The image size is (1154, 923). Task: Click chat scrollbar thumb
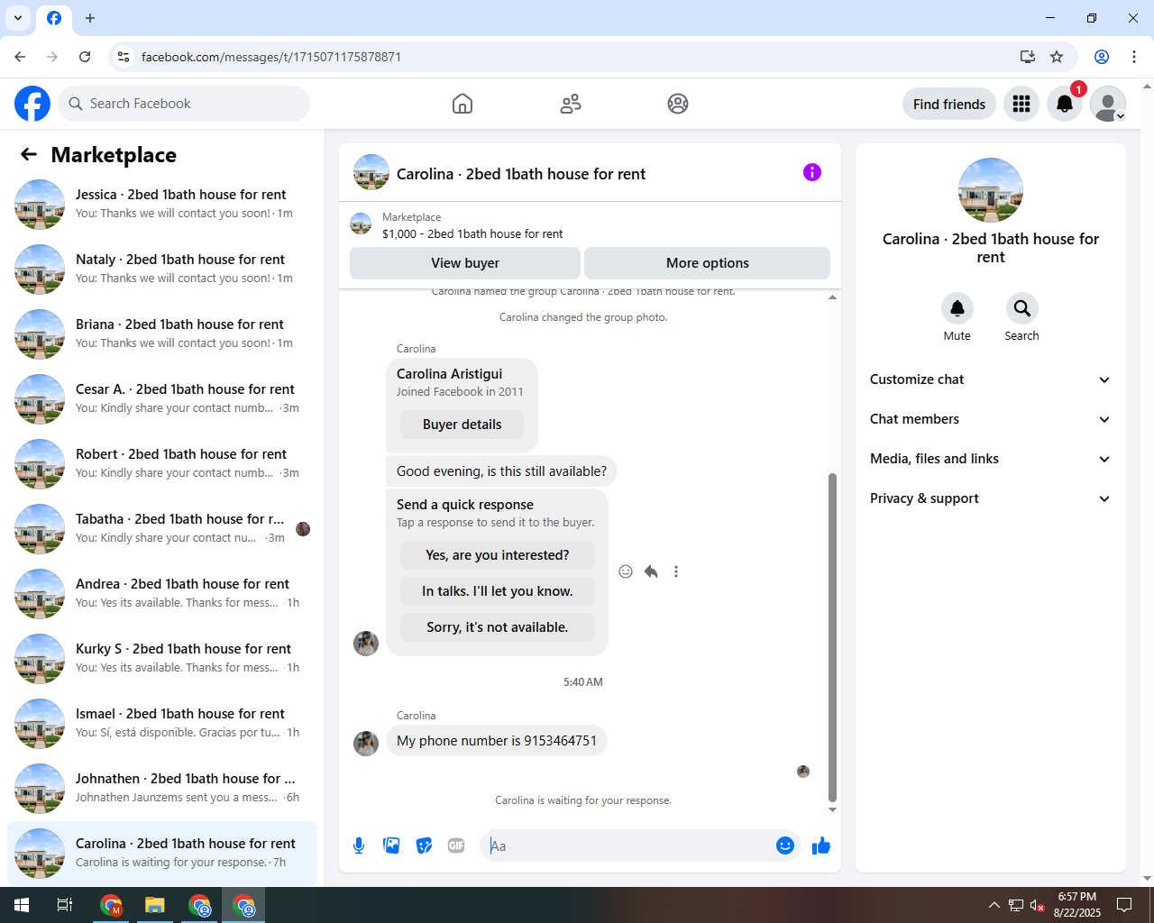[x=832, y=637]
